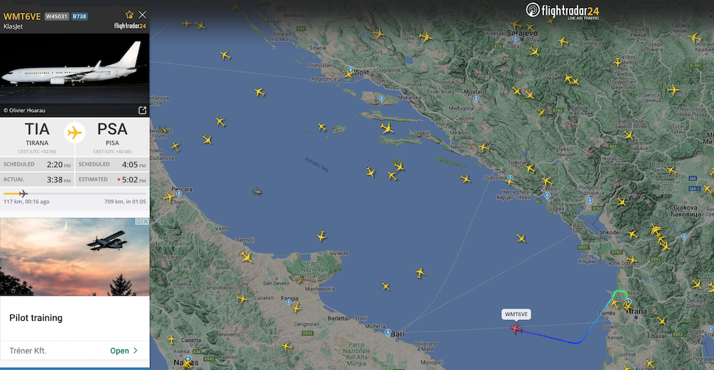Click the WMT6VE callsign label on map

(516, 314)
